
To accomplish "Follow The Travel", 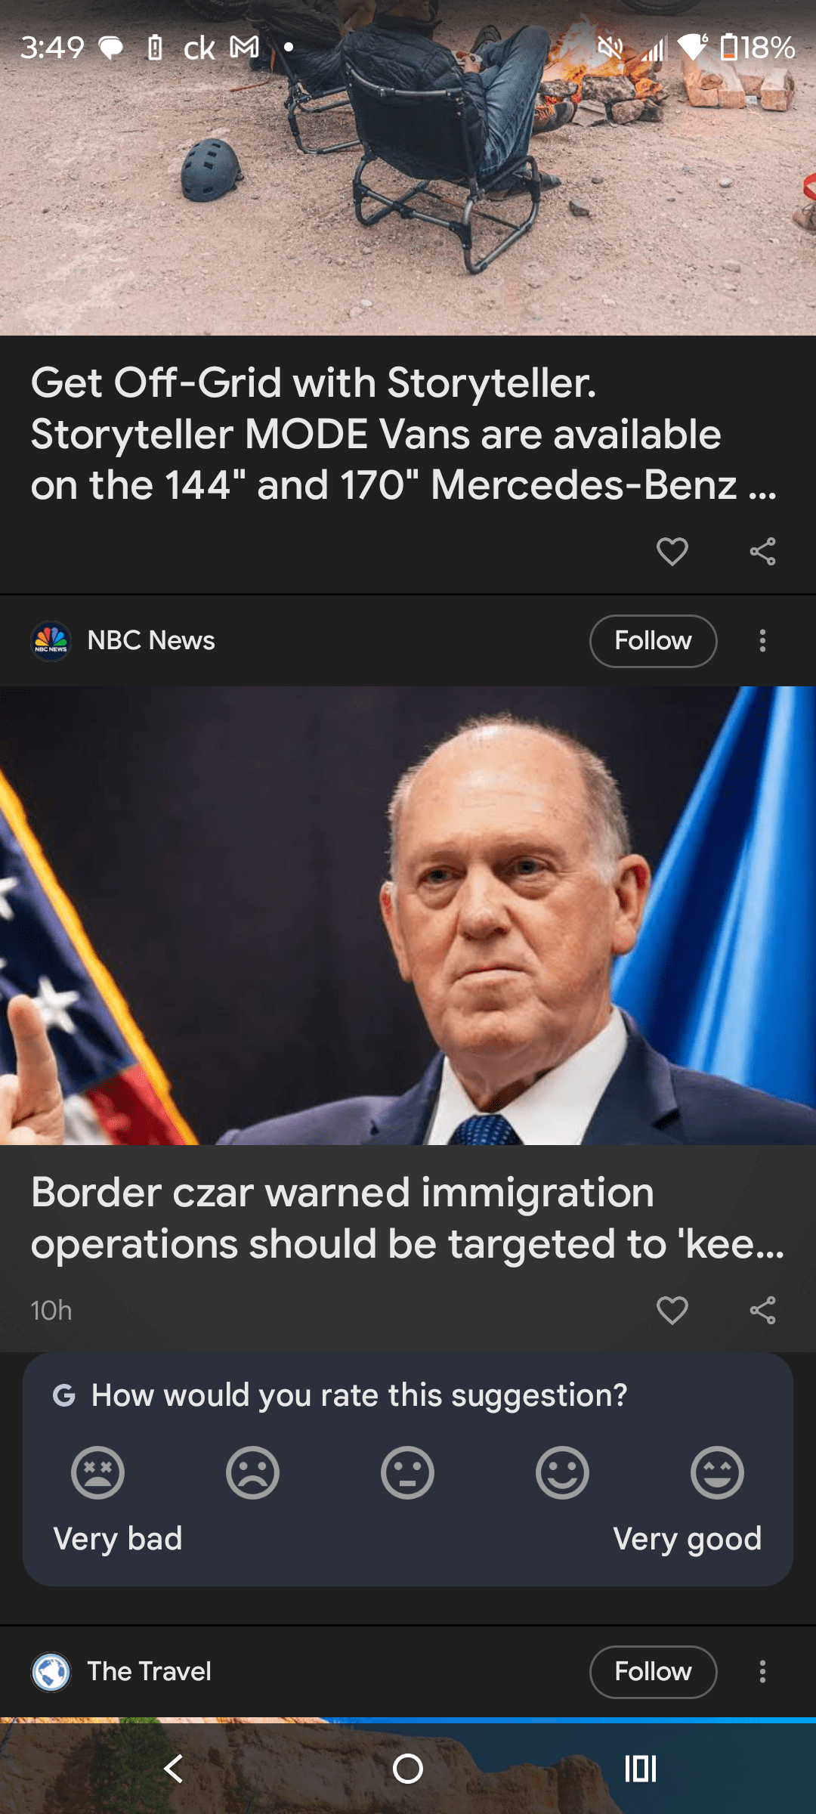I will 653,1672.
